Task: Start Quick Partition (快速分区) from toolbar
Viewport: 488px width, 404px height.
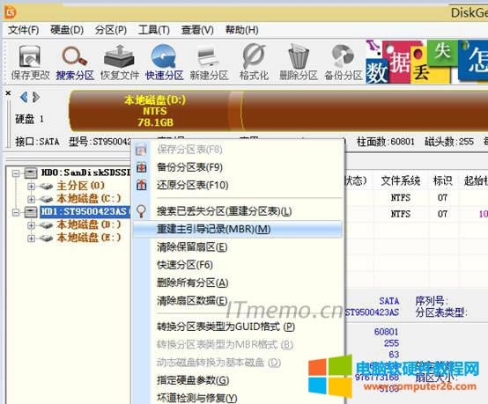Action: [165, 62]
